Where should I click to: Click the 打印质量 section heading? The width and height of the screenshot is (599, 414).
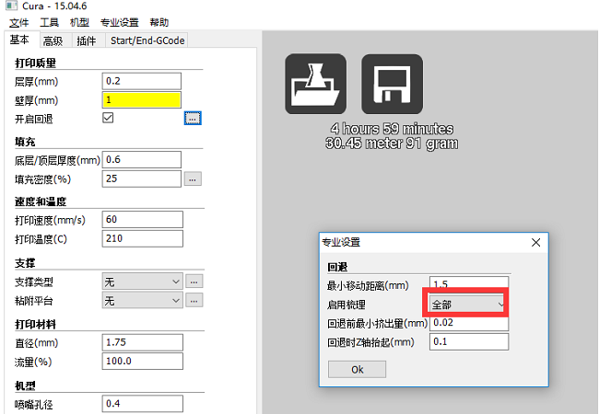(36, 63)
